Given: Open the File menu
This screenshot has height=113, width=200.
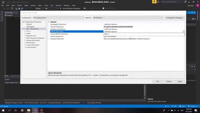Looking at the screenshot, I should coord(2,5).
